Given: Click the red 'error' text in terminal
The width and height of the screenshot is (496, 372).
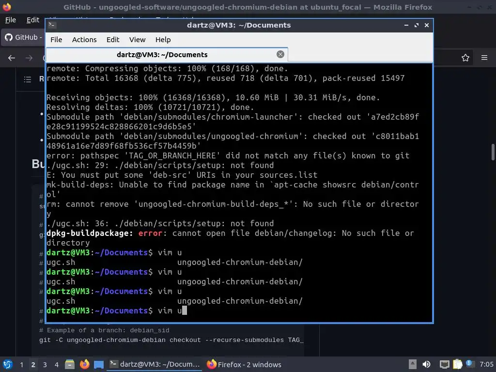Looking at the screenshot, I should point(150,233).
